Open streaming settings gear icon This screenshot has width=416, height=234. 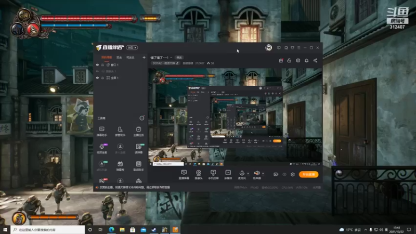pos(293,174)
